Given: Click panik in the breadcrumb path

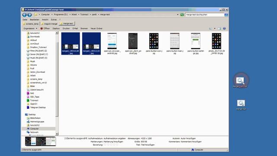Looking at the screenshot, I should pyautogui.click(x=94, y=14).
